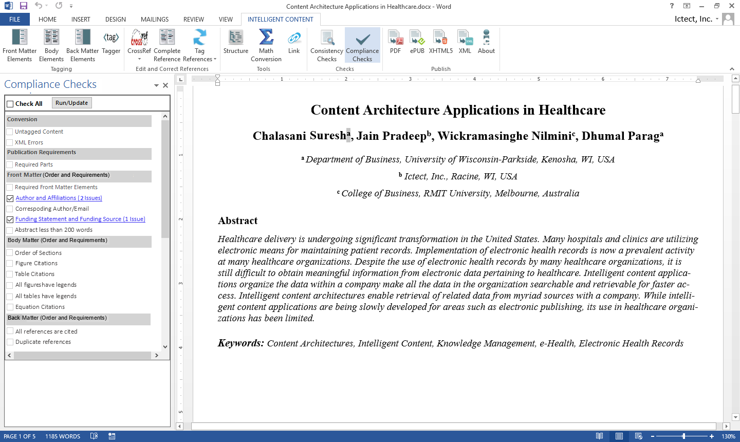Toggle the Check All checkbox

tap(10, 104)
